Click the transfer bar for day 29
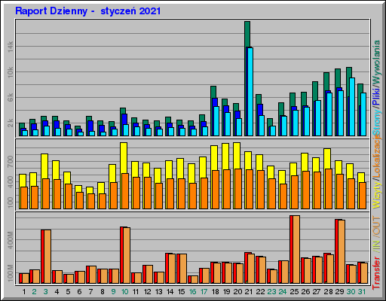Viewport: 386px width, 301px height. (x=340, y=251)
